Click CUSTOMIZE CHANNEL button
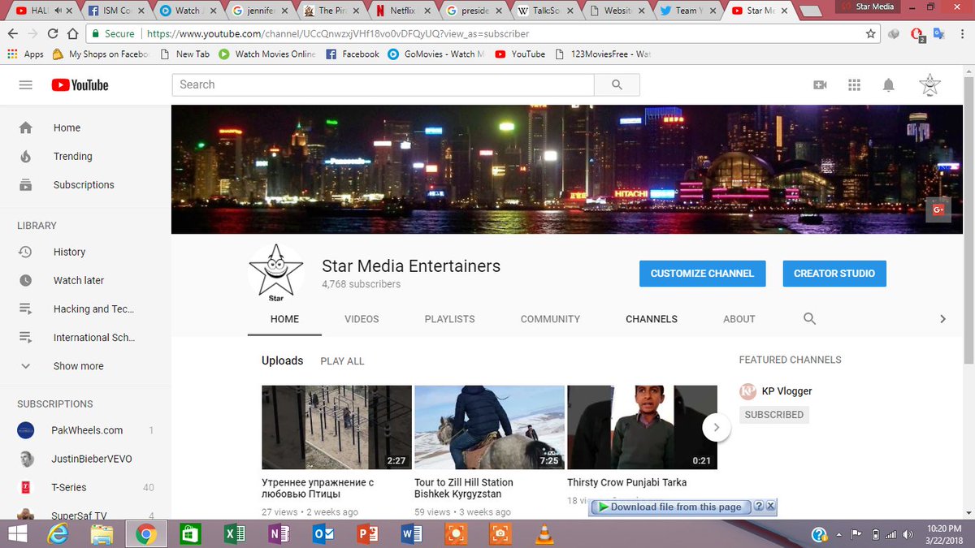Screen dimensions: 975x548 [703, 274]
